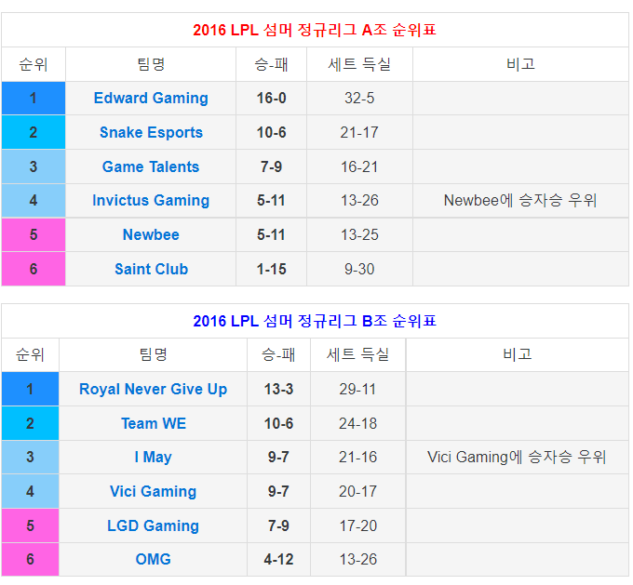
Task: Click rank 6 cell for OMG
Action: [x=31, y=560]
